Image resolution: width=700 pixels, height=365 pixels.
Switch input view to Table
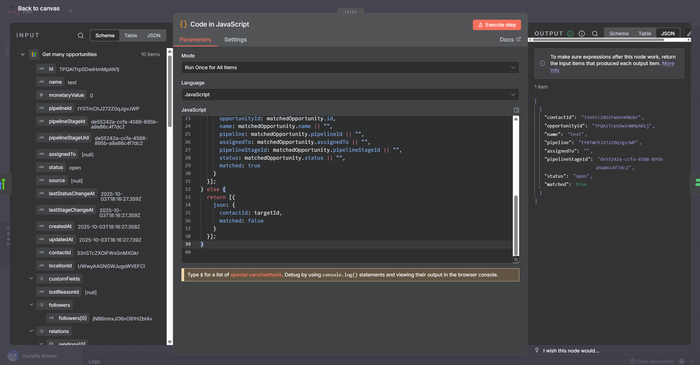tap(130, 35)
